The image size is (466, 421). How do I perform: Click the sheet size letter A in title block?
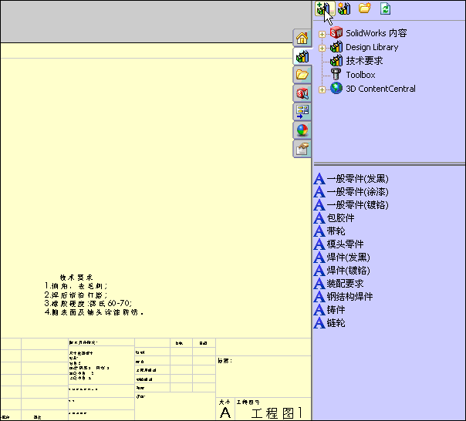pos(225,413)
